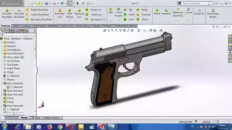Open Google Chrome from the taskbar
Screen dimensions: 232x130
60,127
